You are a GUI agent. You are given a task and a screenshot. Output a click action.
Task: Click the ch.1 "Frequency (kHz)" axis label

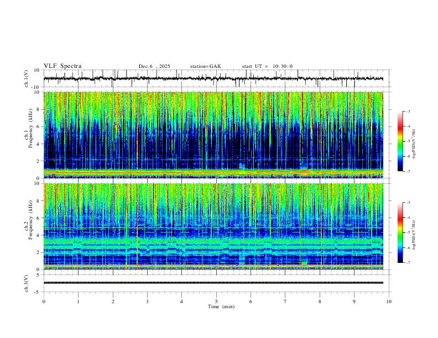(31, 128)
